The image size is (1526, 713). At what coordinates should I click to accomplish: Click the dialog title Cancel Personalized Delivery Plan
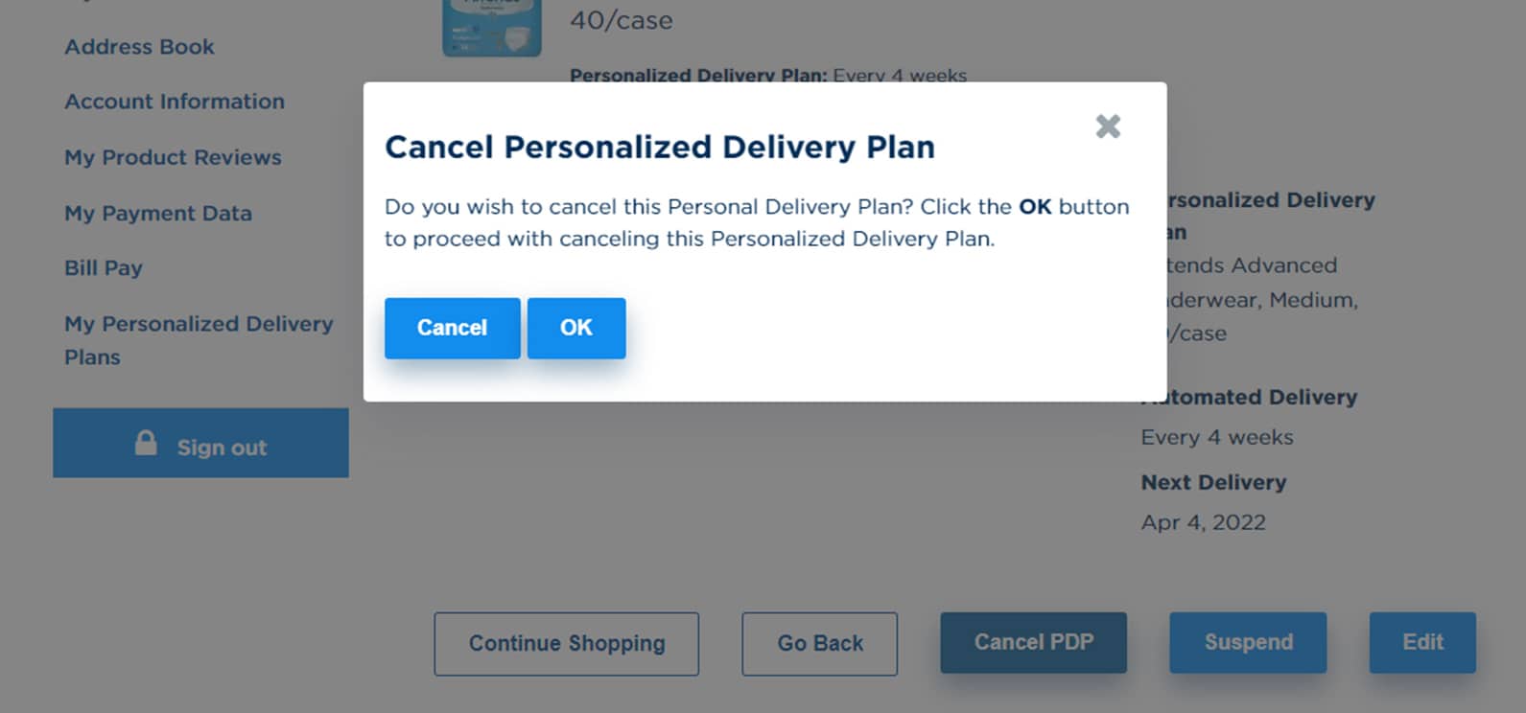pyautogui.click(x=660, y=147)
